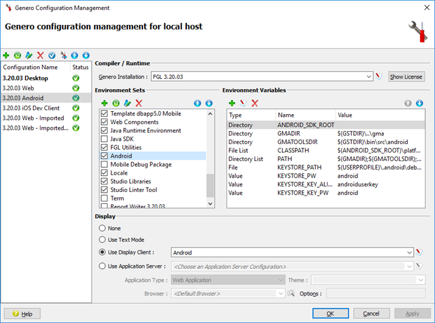The height and width of the screenshot is (323, 435).
Task: Click the red X in the configuration toolbar
Action: [x=41, y=55]
